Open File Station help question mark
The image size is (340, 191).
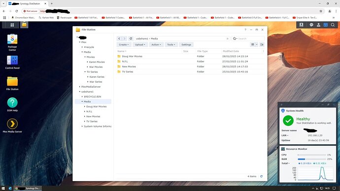245,30
